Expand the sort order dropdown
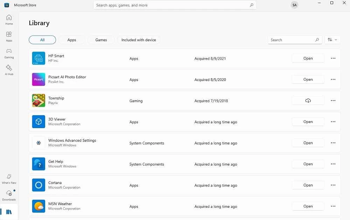The height and width of the screenshot is (220, 350). 332,40
